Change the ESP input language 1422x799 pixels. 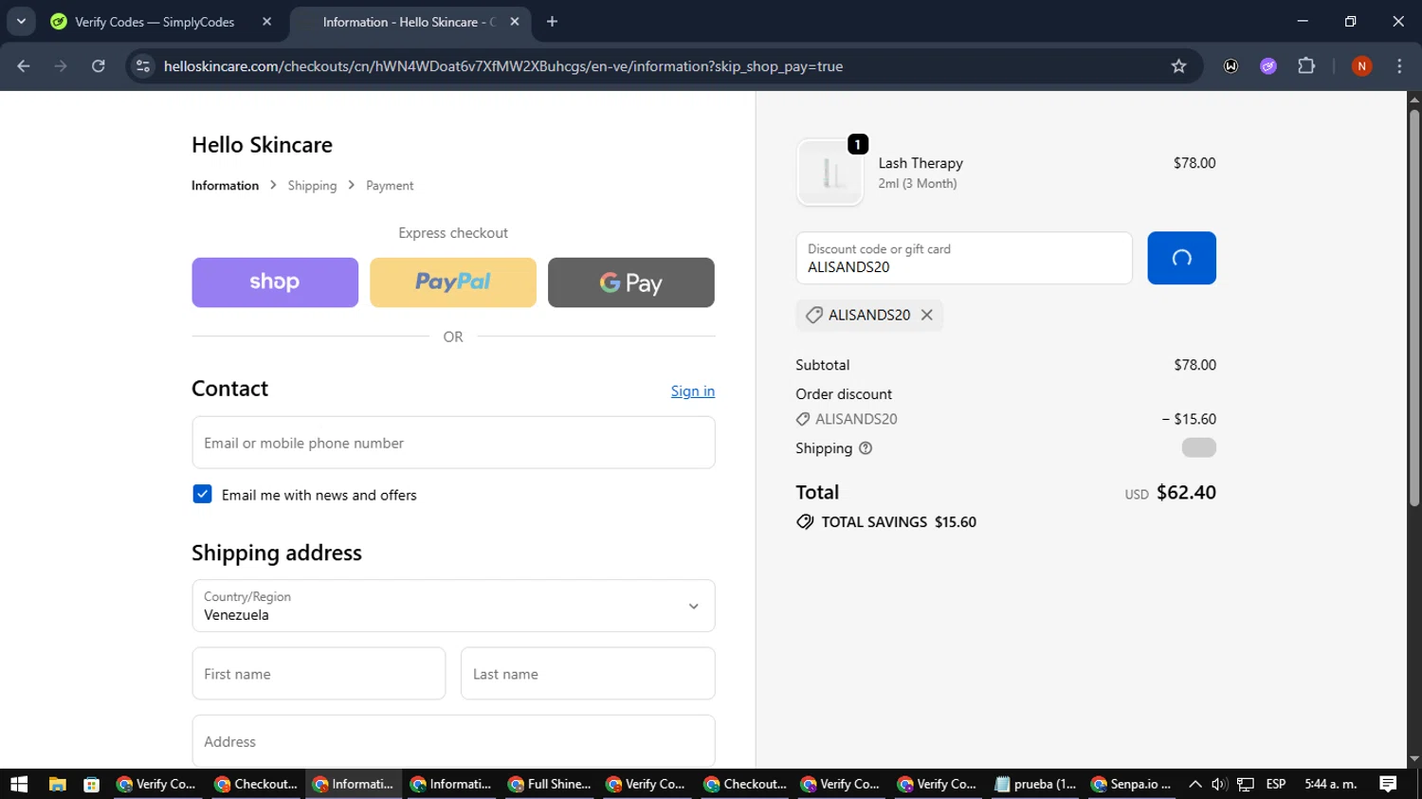click(1276, 784)
